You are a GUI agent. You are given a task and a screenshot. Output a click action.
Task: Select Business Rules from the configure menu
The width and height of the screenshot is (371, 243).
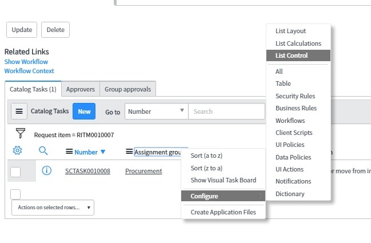296,108
